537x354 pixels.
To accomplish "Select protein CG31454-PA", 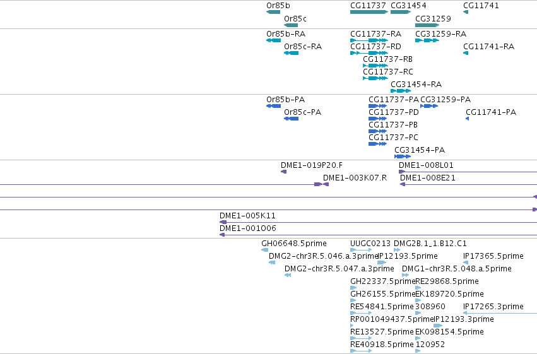I will click(x=403, y=156).
